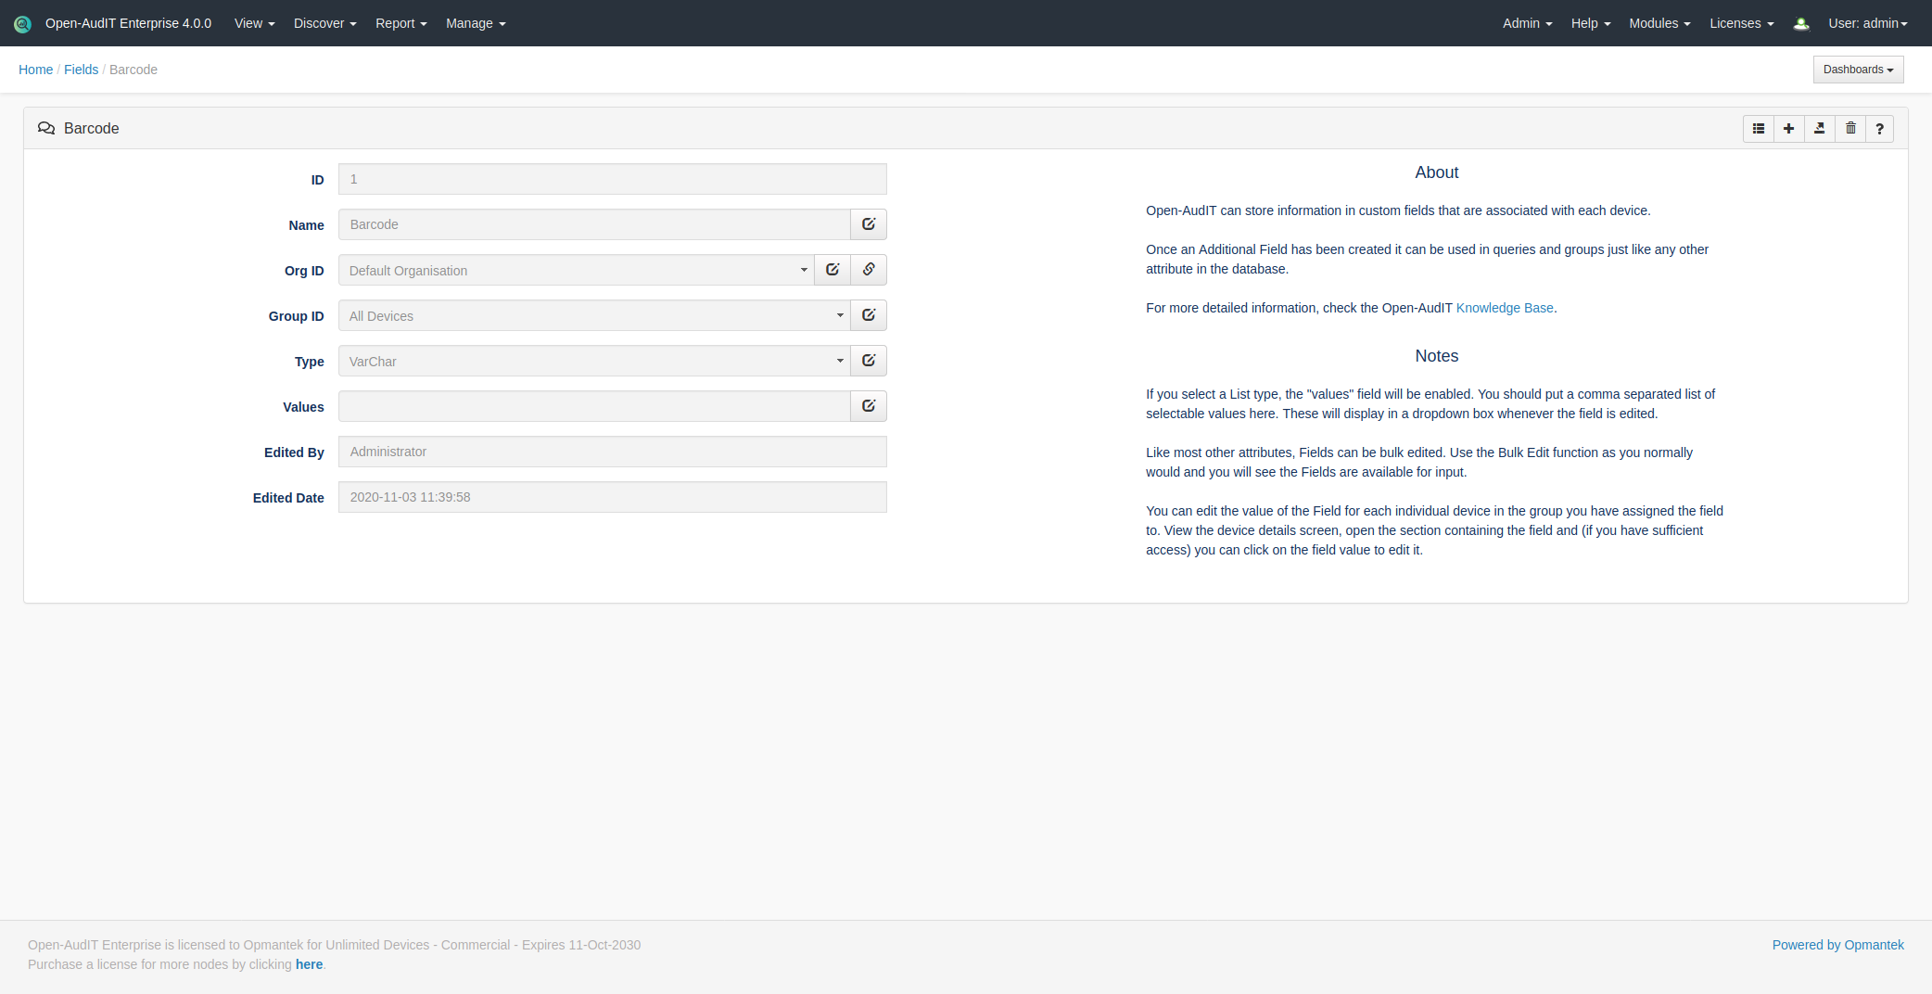Click the edit icon beside Group ID
Viewport: 1932px width, 994px height.
point(869,315)
